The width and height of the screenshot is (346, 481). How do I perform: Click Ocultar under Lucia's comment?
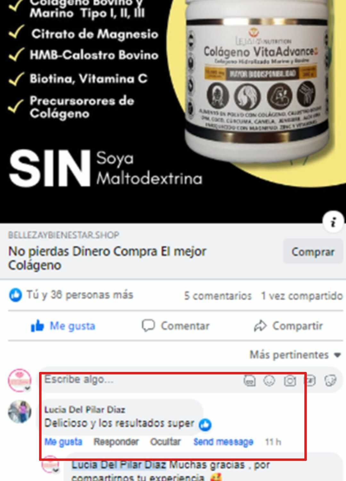pyautogui.click(x=165, y=442)
